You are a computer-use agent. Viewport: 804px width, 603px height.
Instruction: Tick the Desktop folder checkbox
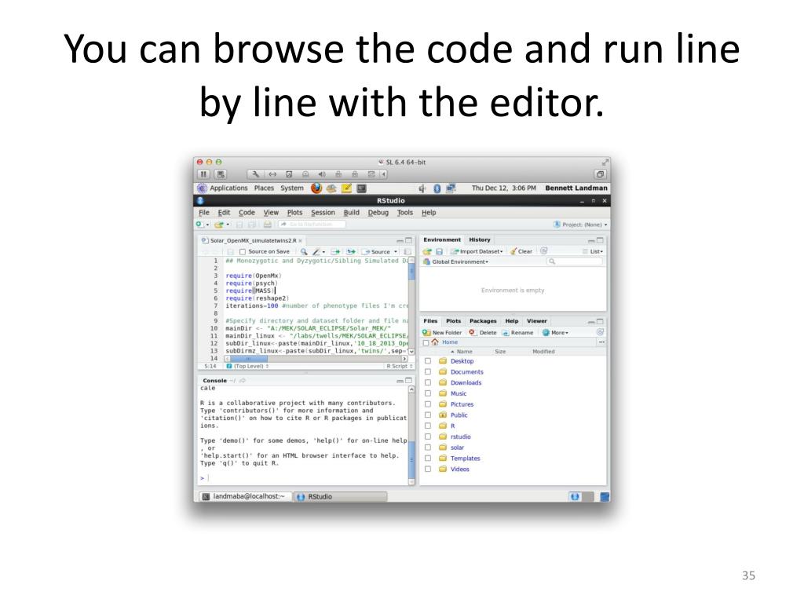pyautogui.click(x=428, y=361)
